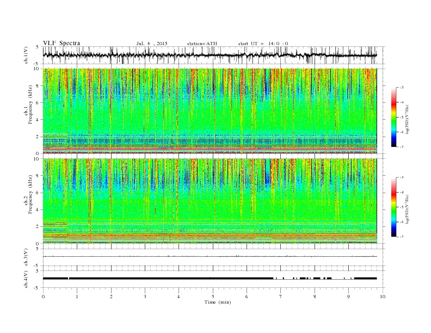Click inside the ch.1 spectrogram panel
431x333 pixels.
pyautogui.click(x=210, y=111)
